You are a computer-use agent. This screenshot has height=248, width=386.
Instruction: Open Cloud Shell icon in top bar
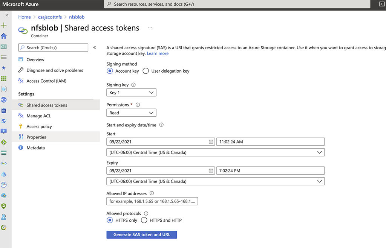click(382, 4)
